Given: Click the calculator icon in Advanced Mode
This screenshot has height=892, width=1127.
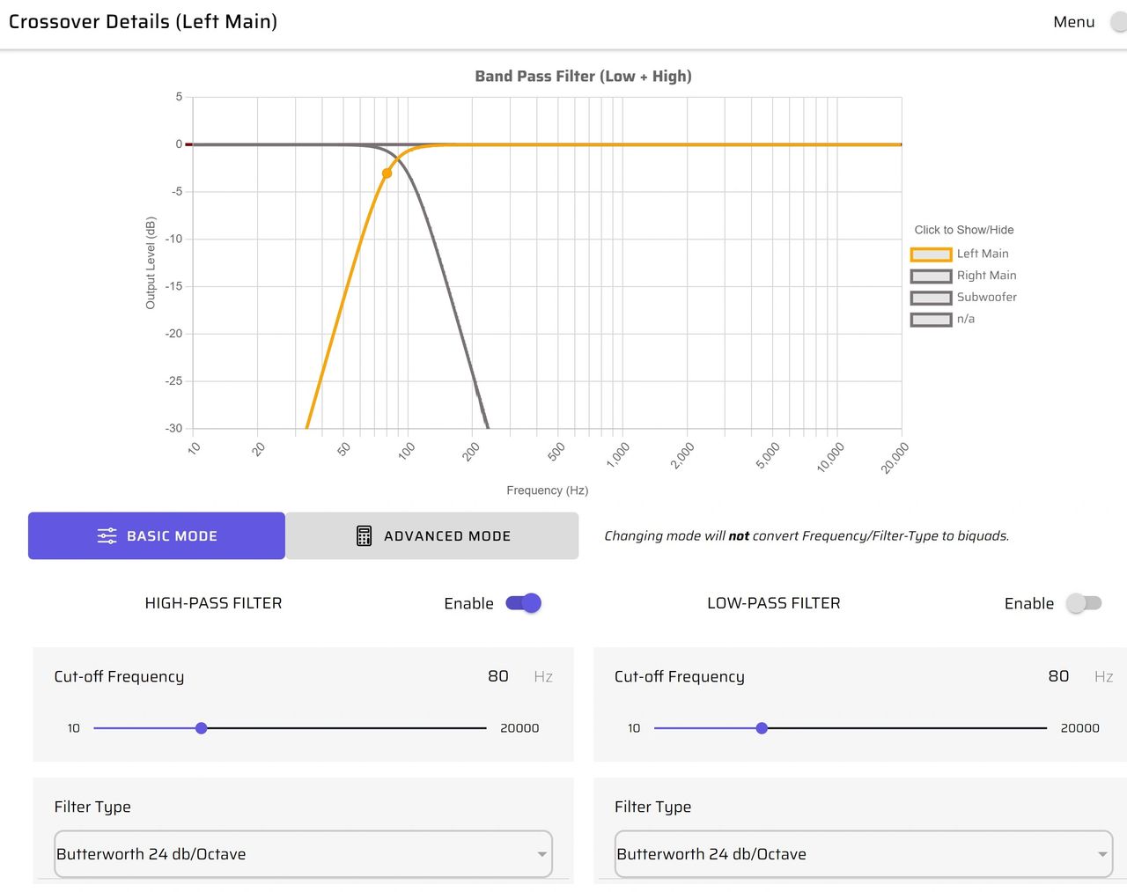Looking at the screenshot, I should (364, 535).
